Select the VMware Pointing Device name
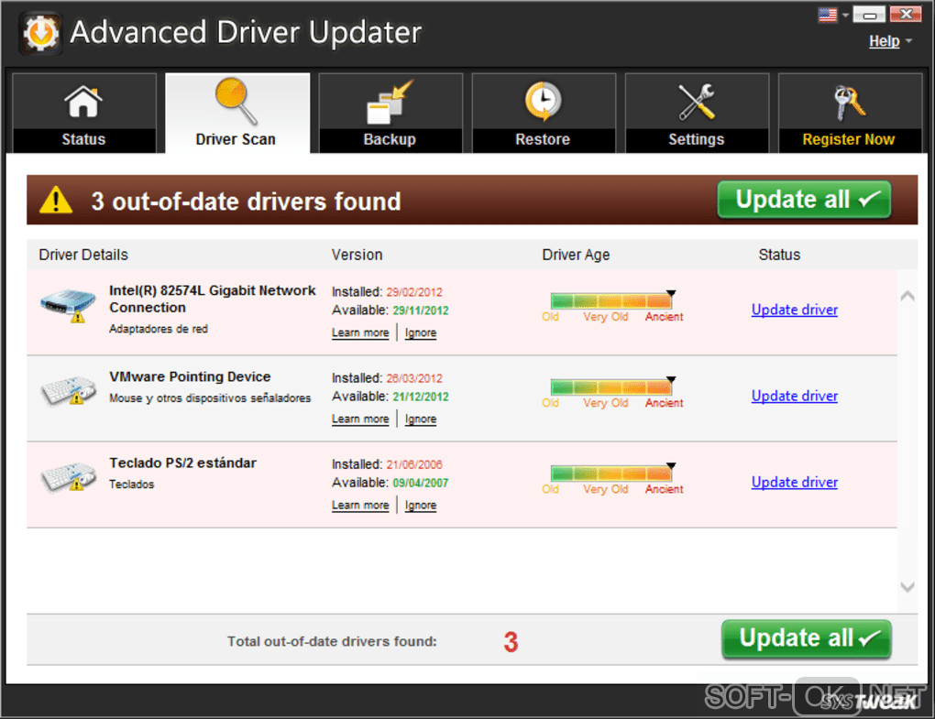The image size is (935, 719). 190,377
